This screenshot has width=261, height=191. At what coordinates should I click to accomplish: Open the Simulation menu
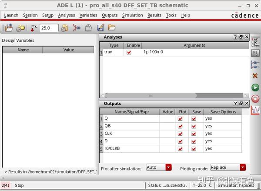[x=133, y=15]
